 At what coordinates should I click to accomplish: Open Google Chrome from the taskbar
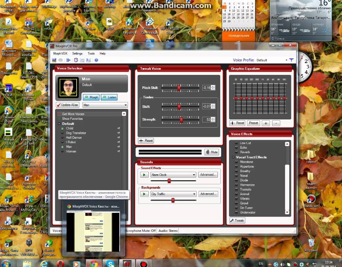point(94,264)
